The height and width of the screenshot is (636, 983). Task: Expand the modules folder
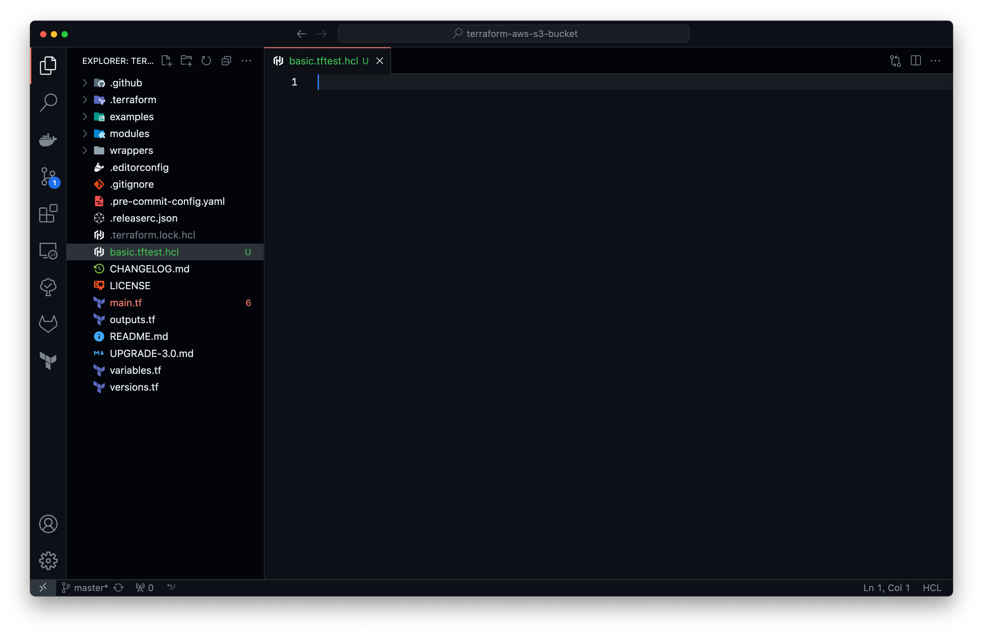pos(129,134)
